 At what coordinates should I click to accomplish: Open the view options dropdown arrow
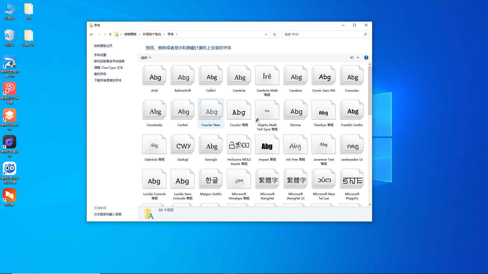[x=358, y=58]
